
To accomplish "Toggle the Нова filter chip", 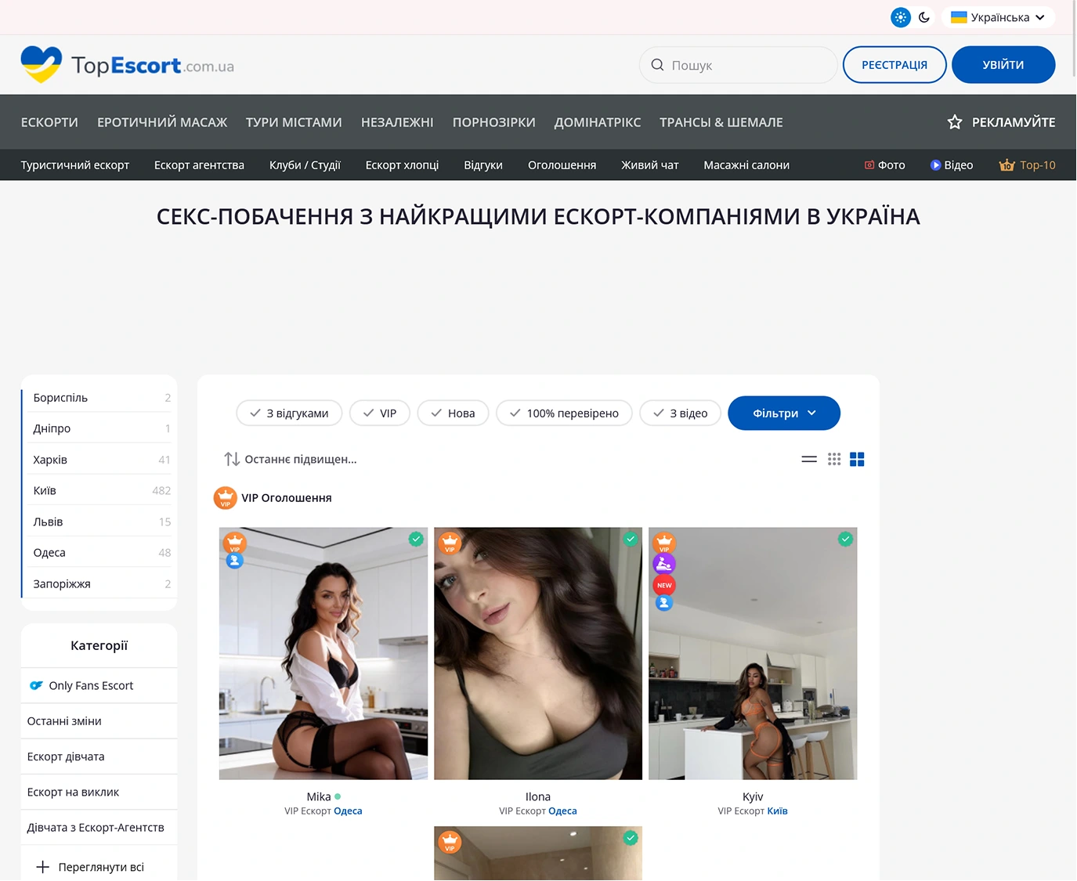I will pyautogui.click(x=453, y=413).
